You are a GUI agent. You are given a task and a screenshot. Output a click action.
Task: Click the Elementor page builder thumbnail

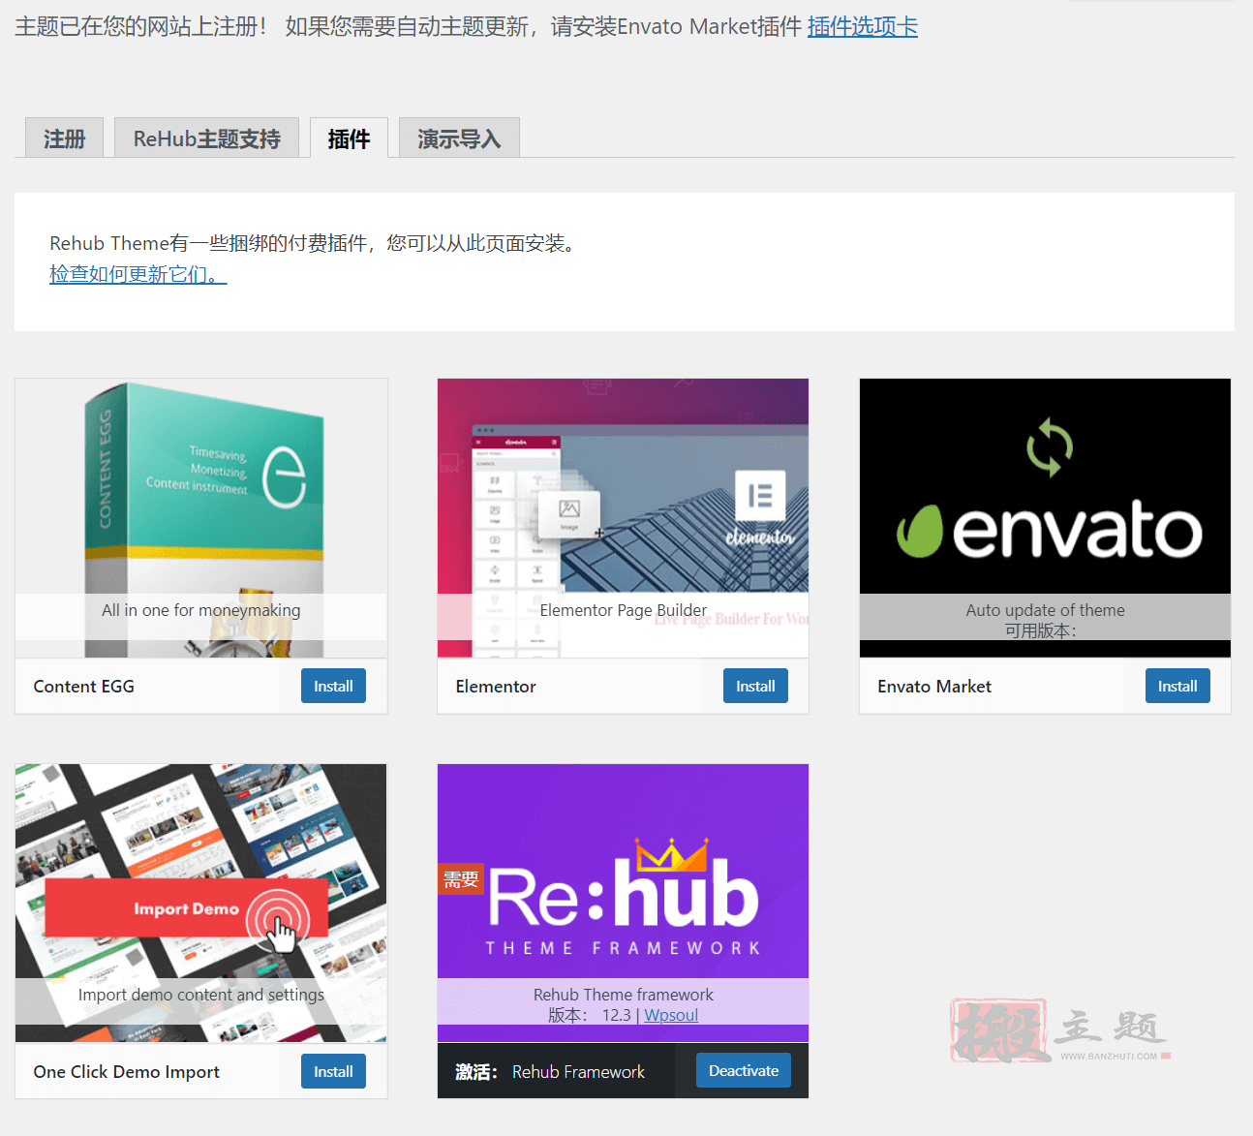tap(624, 518)
